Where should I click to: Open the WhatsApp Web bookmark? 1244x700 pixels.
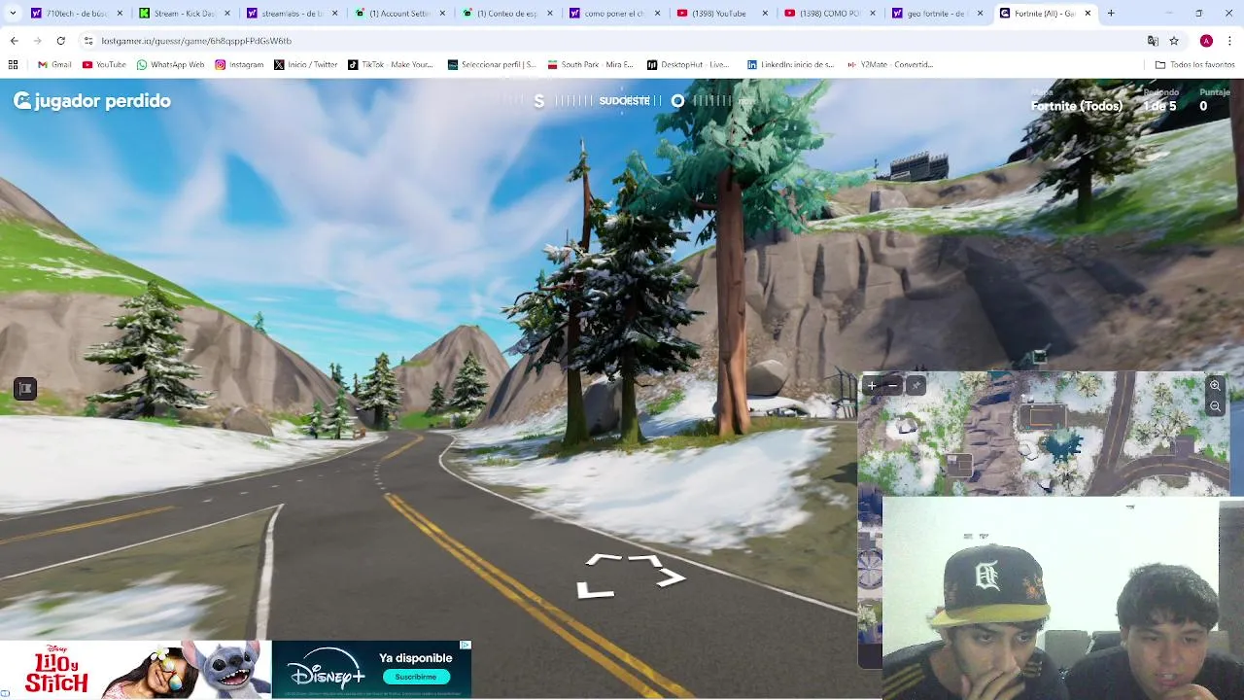(x=170, y=64)
